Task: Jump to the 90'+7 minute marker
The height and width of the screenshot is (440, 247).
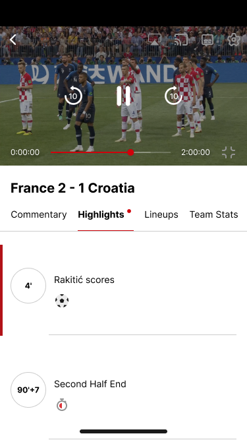Action: (28, 390)
